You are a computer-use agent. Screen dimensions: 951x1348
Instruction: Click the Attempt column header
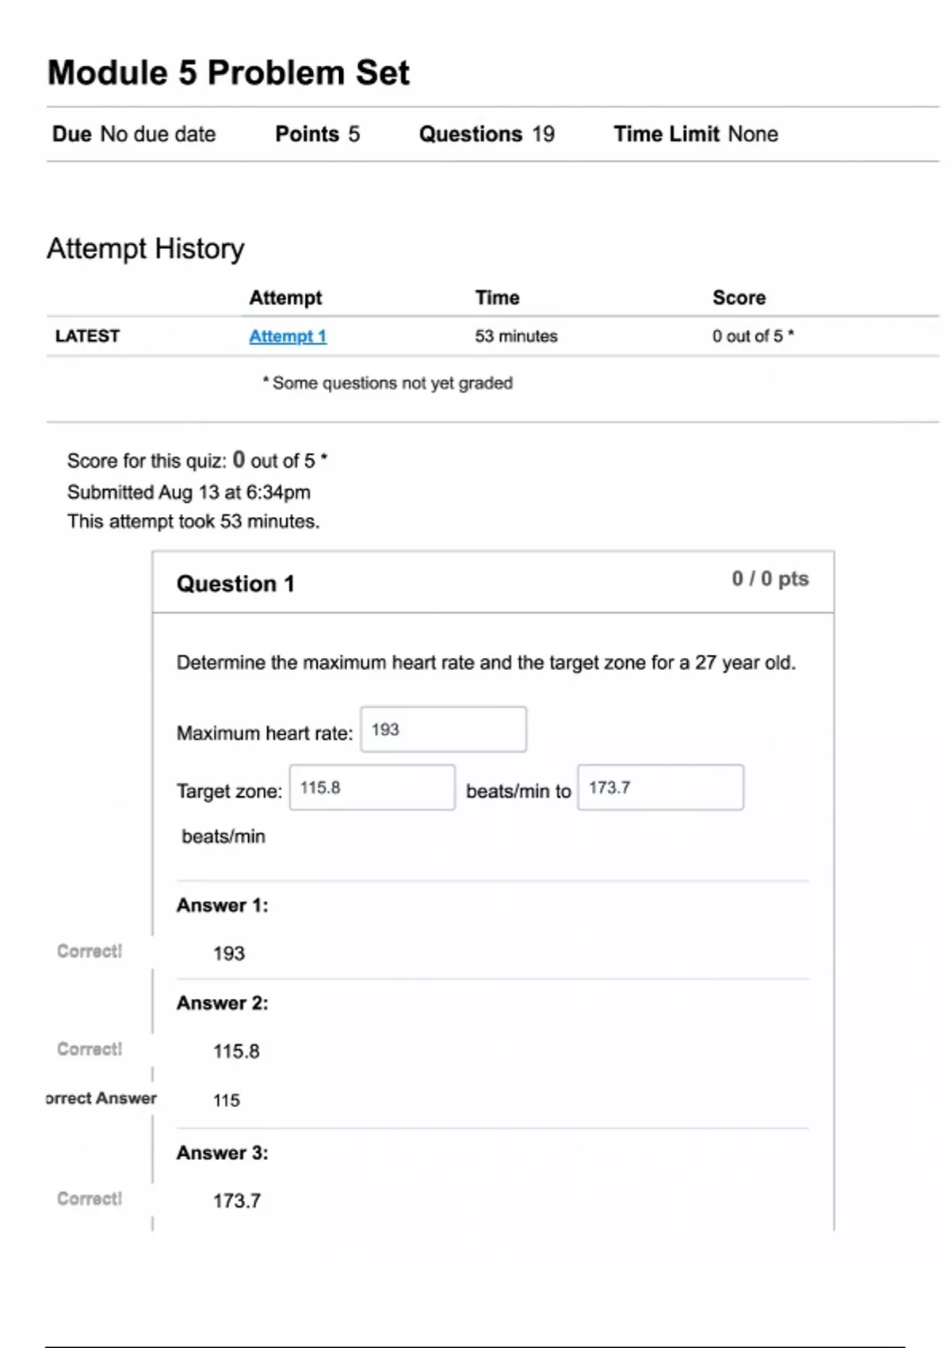click(x=285, y=297)
